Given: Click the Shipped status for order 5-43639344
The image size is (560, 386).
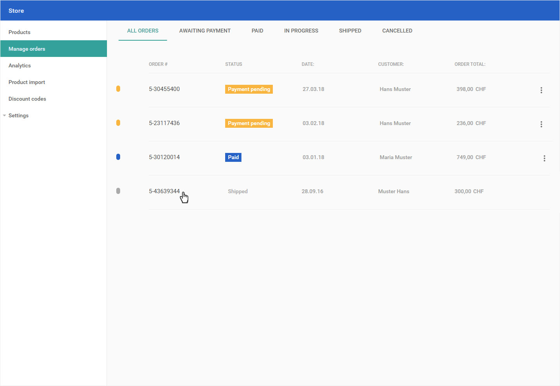Looking at the screenshot, I should [x=238, y=191].
